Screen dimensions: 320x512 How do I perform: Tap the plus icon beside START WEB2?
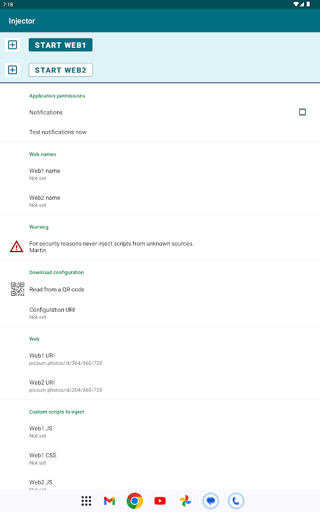click(x=12, y=70)
